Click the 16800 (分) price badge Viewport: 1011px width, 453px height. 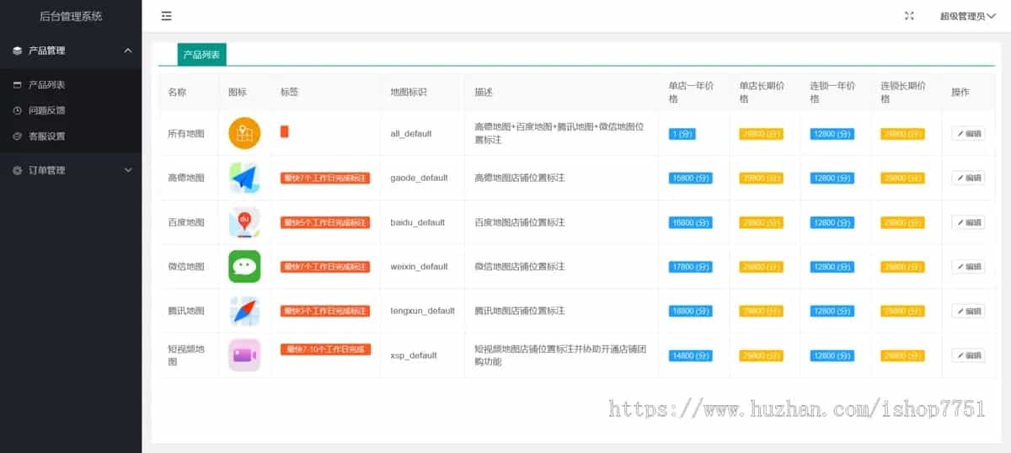click(691, 222)
